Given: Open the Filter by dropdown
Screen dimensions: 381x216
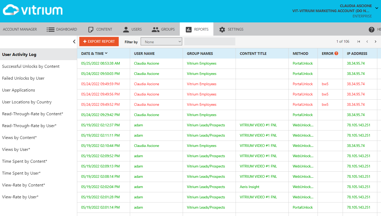Looking at the screenshot, I should (161, 42).
